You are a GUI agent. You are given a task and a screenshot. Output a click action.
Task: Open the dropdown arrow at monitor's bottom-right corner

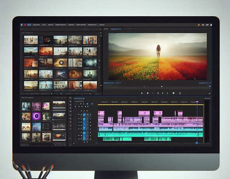tap(210, 93)
